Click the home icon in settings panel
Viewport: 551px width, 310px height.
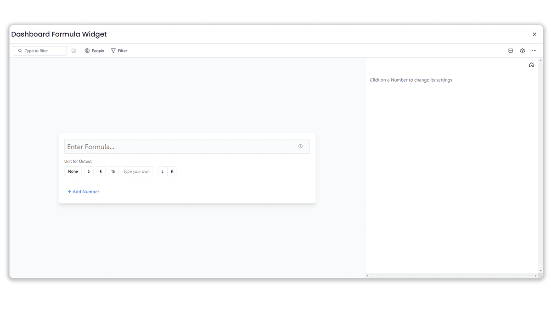coord(531,65)
